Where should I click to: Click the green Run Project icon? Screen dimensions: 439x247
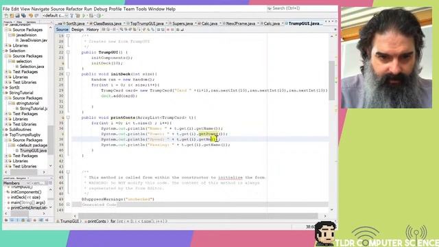pos(84,16)
